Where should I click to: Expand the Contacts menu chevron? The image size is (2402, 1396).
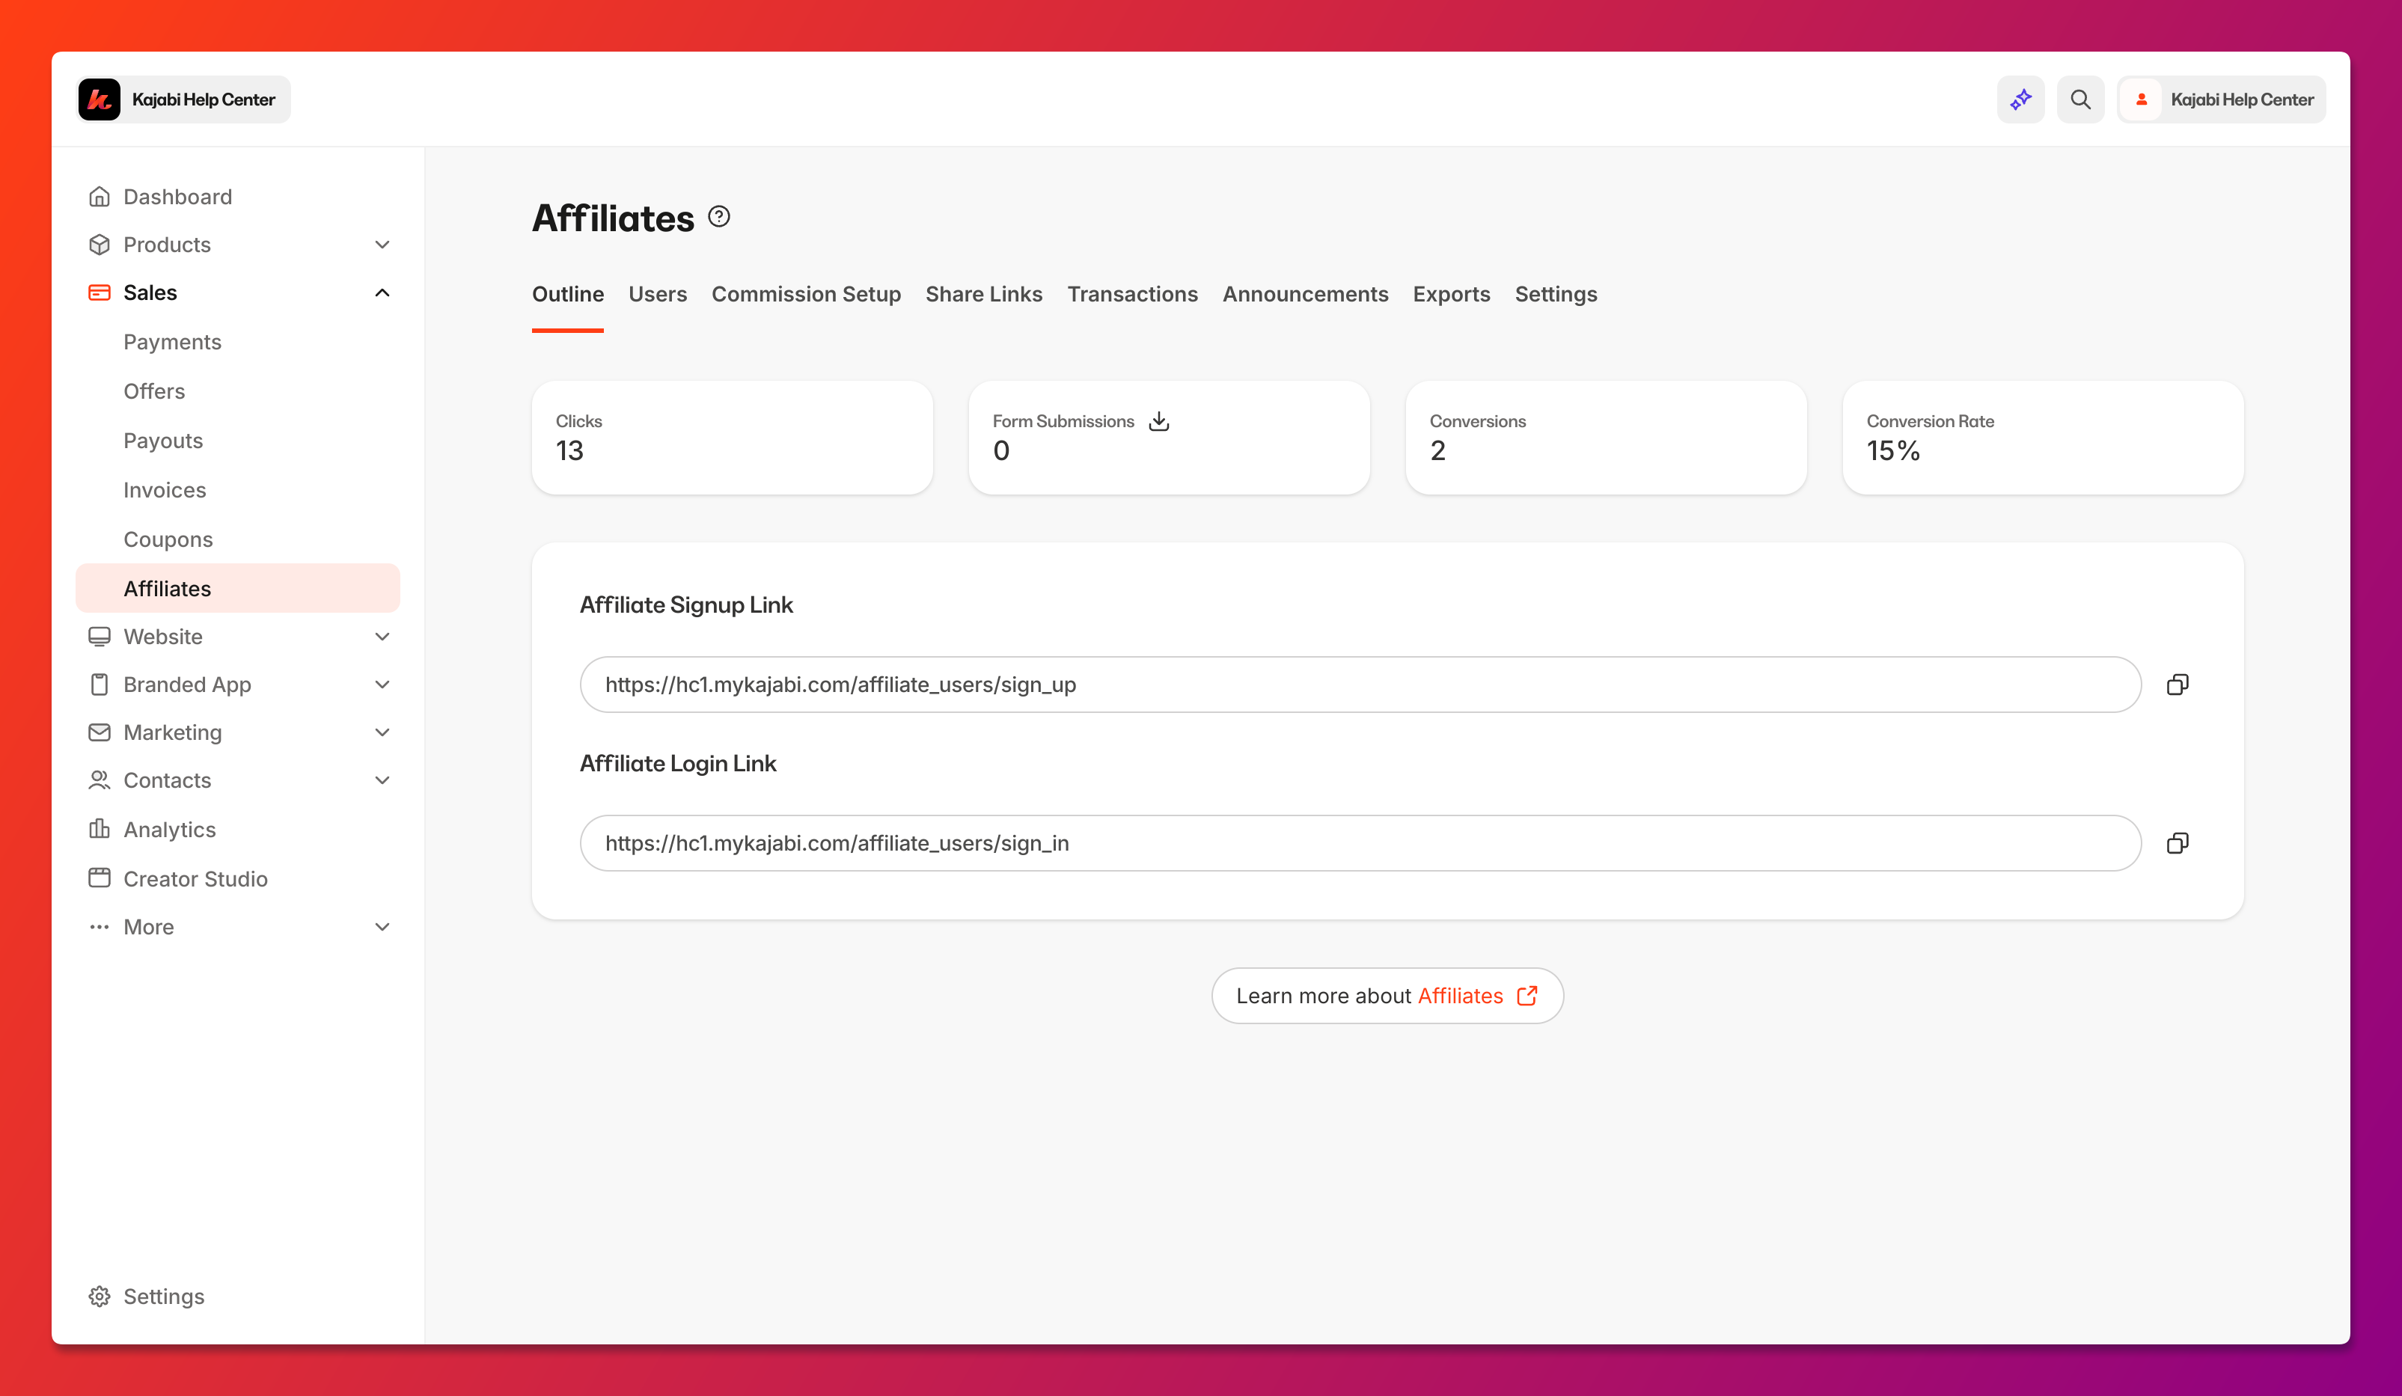pos(382,780)
